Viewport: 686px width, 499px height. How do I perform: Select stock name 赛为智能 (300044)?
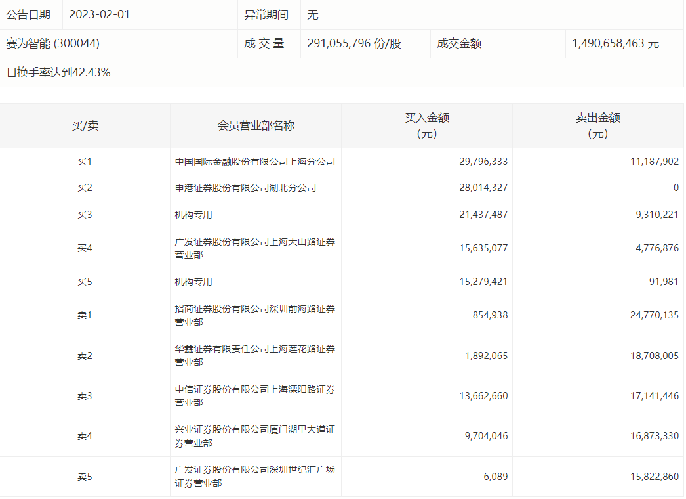(53, 43)
